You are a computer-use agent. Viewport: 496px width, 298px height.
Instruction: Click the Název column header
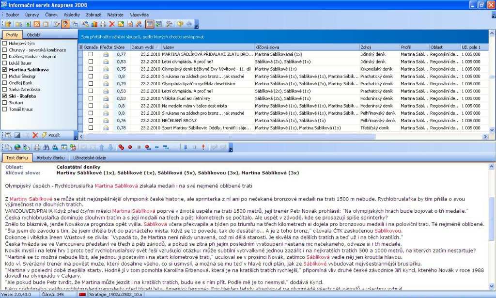(207, 47)
